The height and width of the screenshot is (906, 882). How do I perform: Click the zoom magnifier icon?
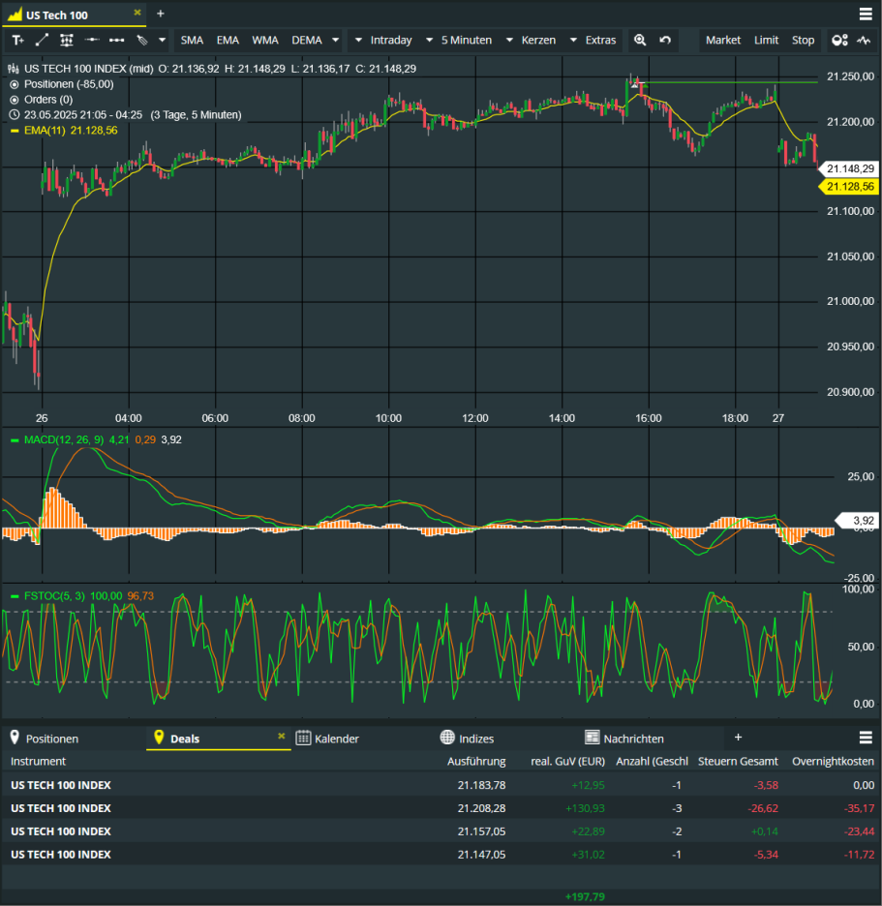tap(640, 40)
